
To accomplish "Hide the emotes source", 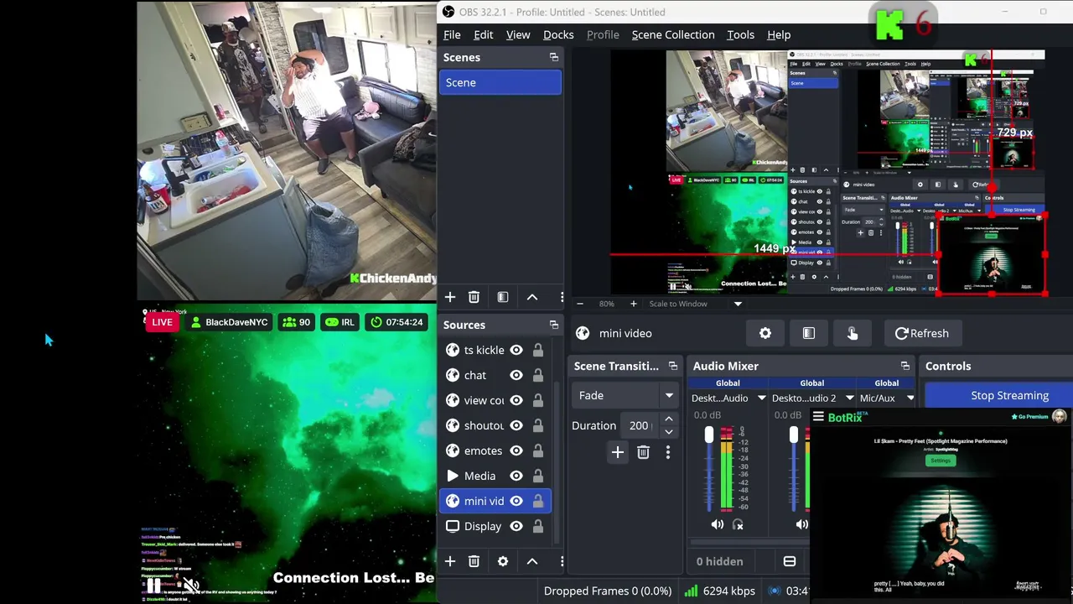I will [516, 450].
